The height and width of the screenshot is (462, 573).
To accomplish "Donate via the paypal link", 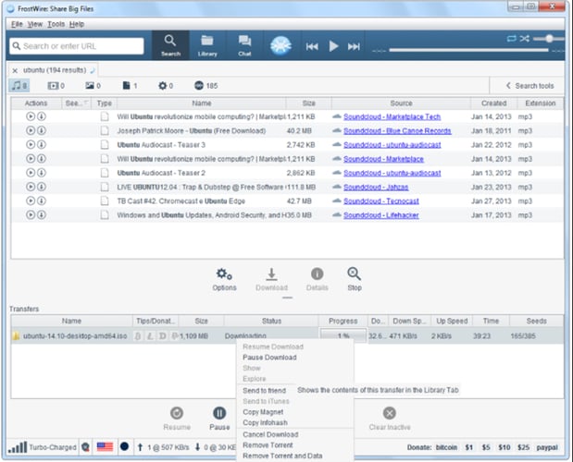I will [x=545, y=447].
